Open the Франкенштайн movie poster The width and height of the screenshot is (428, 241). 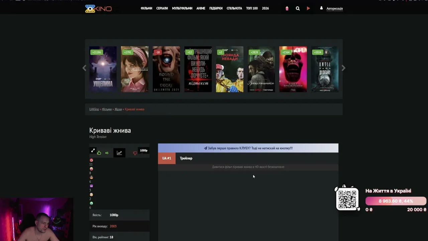point(261,69)
